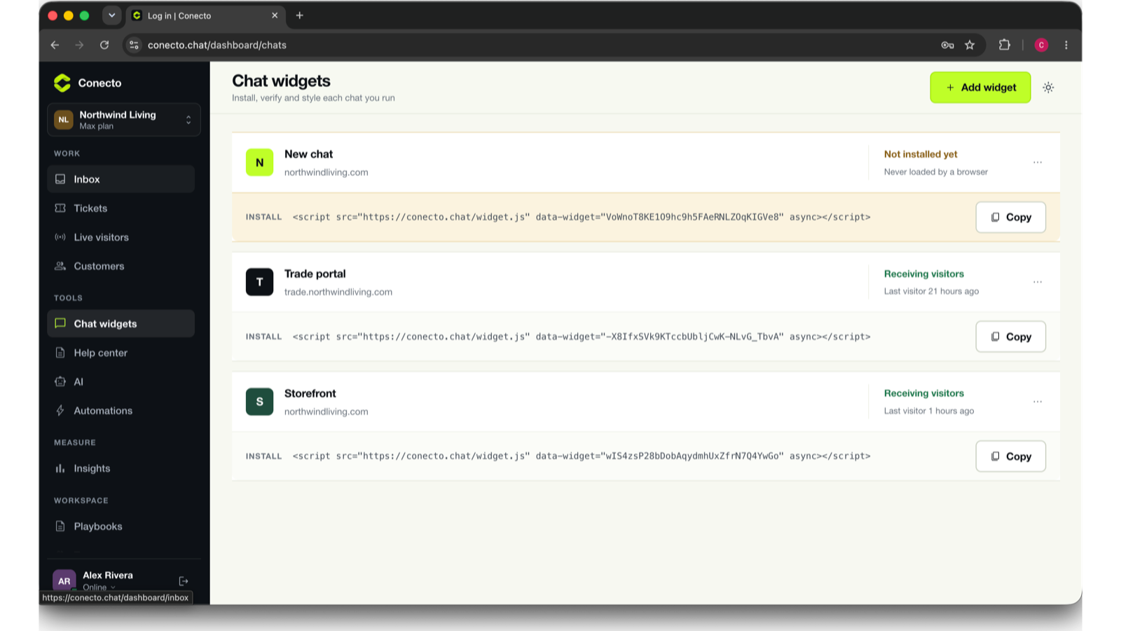
Task: Click the NL workspace avatar
Action: point(64,120)
